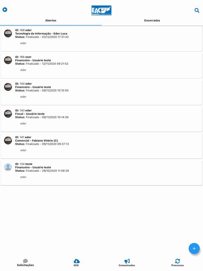Viewport: 203px width, 271px height.
Task: Open GED cloud download icon
Action: [76, 261]
